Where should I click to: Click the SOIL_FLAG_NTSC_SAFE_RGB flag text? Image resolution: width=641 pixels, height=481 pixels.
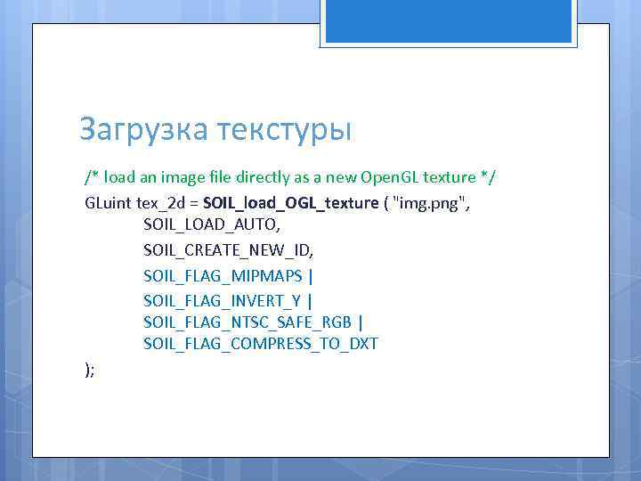point(247,322)
